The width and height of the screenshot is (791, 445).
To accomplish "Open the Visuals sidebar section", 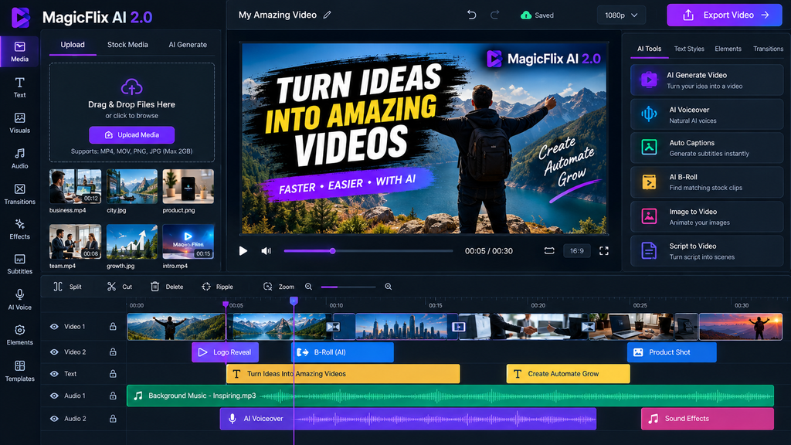I will coord(19,123).
